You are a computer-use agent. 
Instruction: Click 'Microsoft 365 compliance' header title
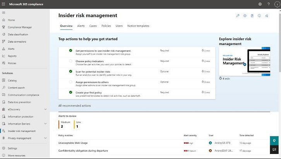pos(26,4)
